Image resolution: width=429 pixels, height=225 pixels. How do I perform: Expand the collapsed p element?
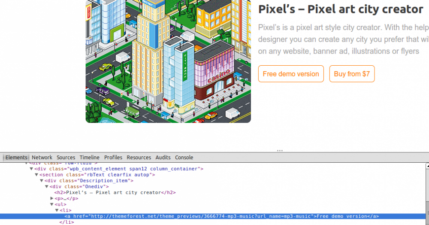click(52, 199)
